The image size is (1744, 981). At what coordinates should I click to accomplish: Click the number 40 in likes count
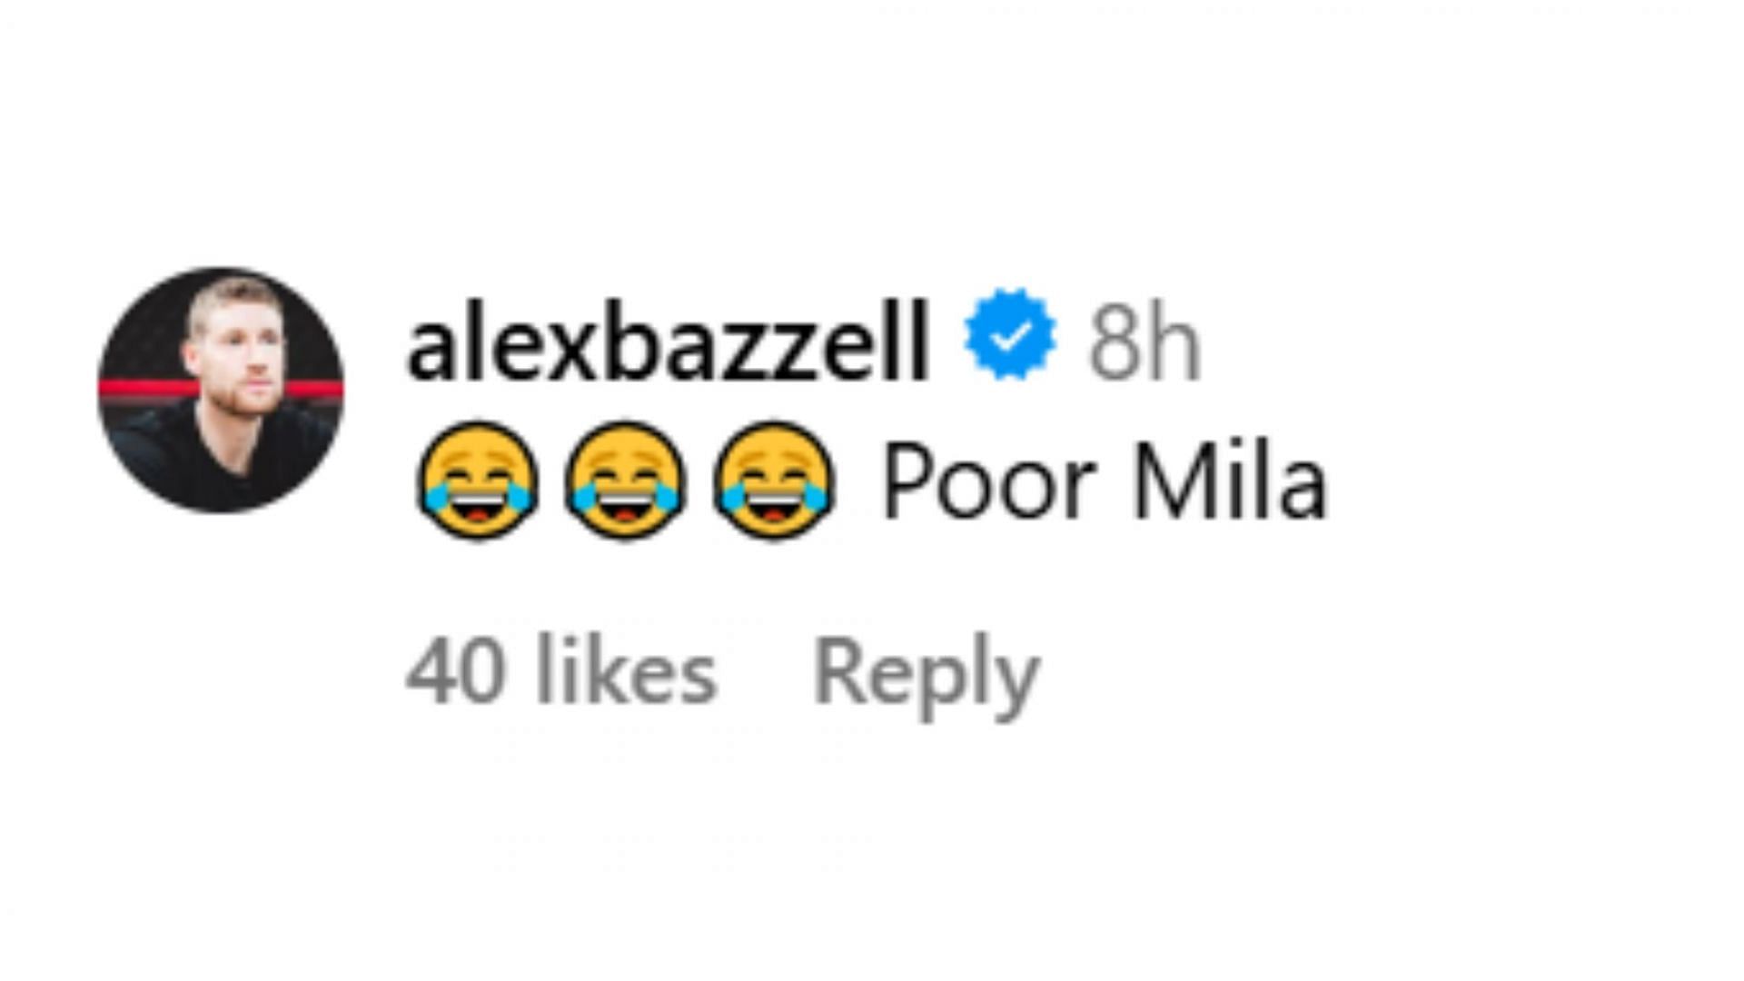[454, 673]
